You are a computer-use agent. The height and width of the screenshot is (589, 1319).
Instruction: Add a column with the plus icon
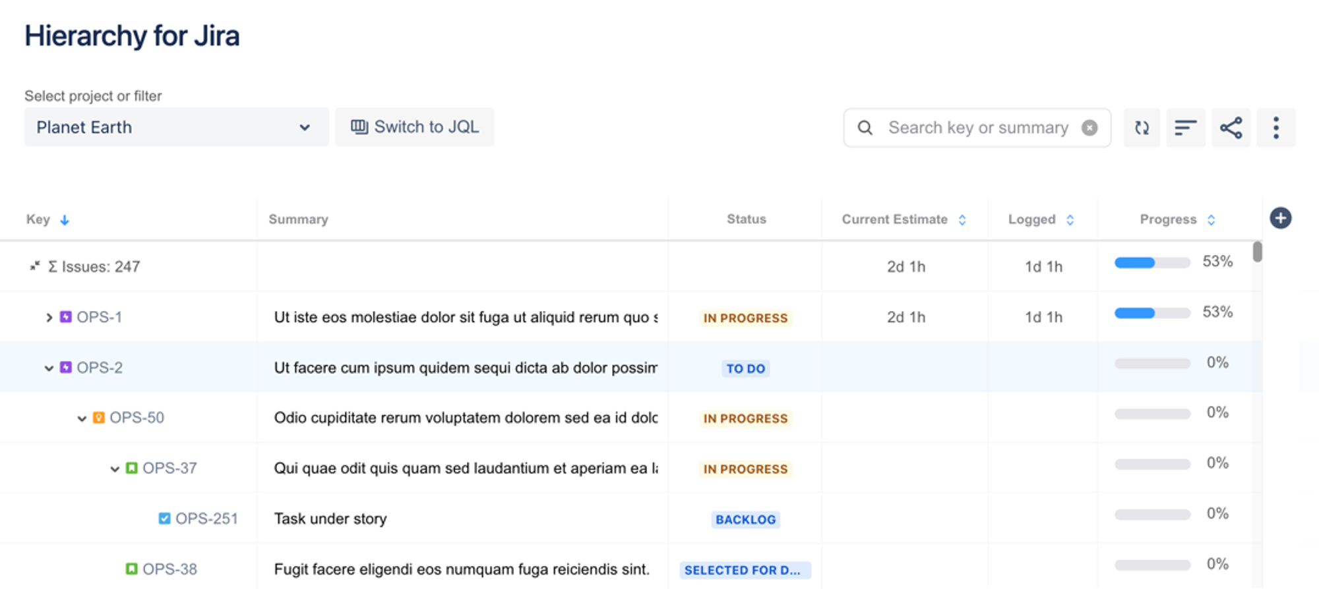click(x=1281, y=218)
